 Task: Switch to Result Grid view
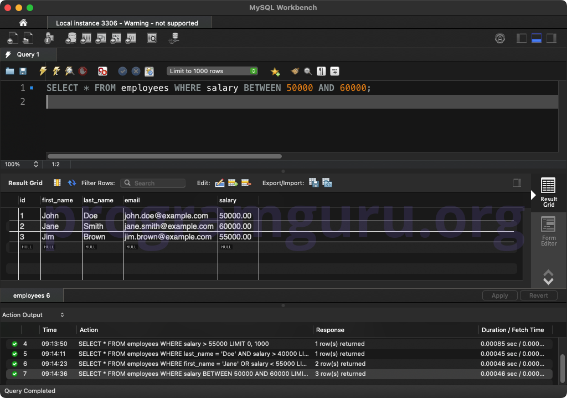tap(549, 192)
